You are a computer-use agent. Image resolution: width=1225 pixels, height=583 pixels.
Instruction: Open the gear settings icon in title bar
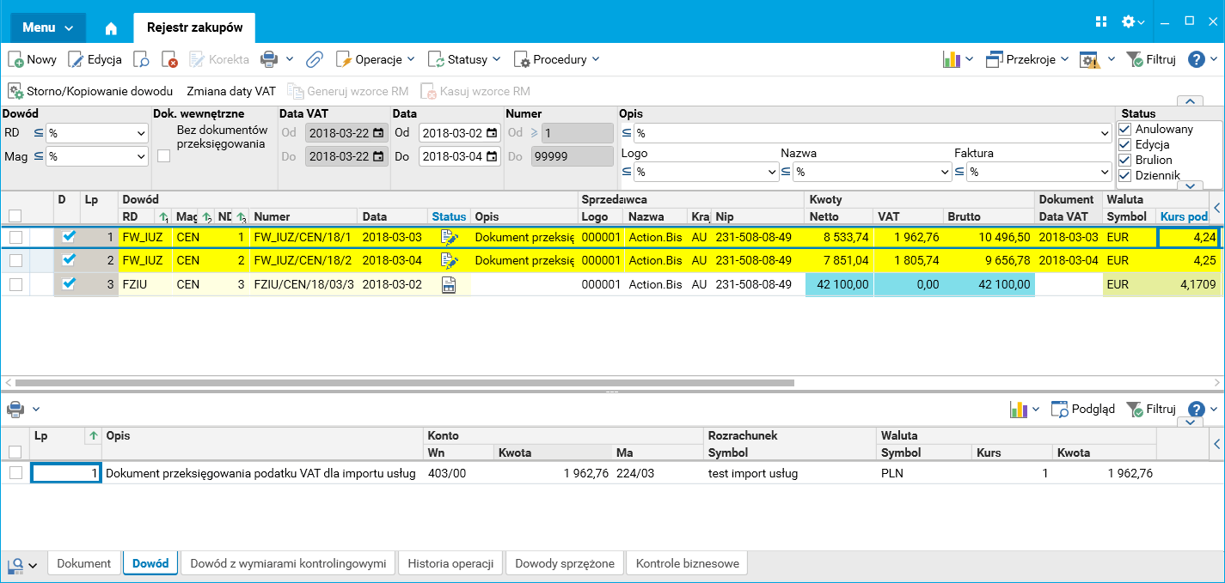click(x=1129, y=21)
